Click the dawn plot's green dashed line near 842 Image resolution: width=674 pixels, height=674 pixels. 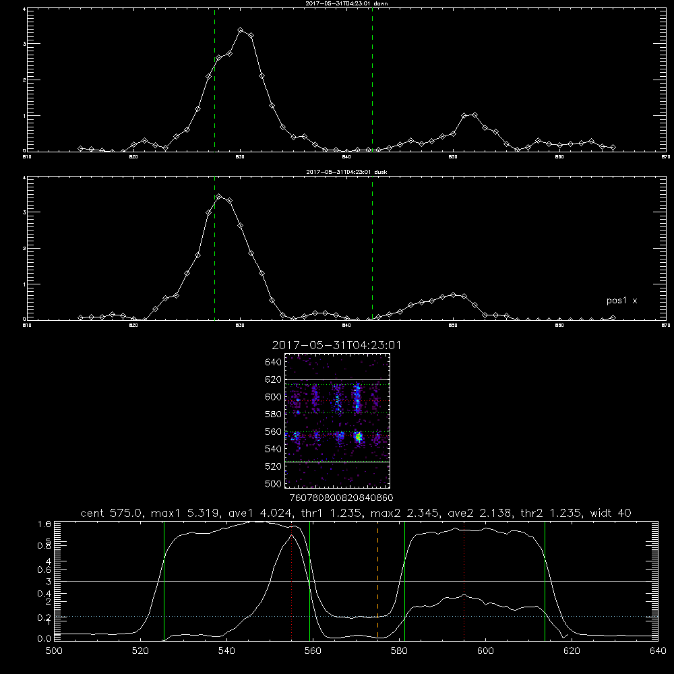(x=372, y=80)
